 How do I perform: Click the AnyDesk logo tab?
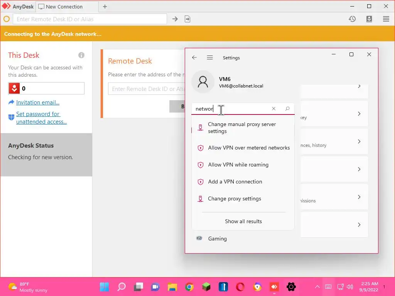pyautogui.click(x=18, y=7)
